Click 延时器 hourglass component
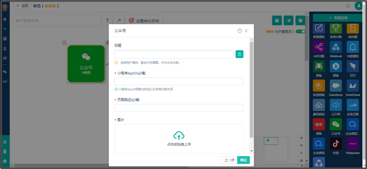367x169 pixels. [353, 29]
